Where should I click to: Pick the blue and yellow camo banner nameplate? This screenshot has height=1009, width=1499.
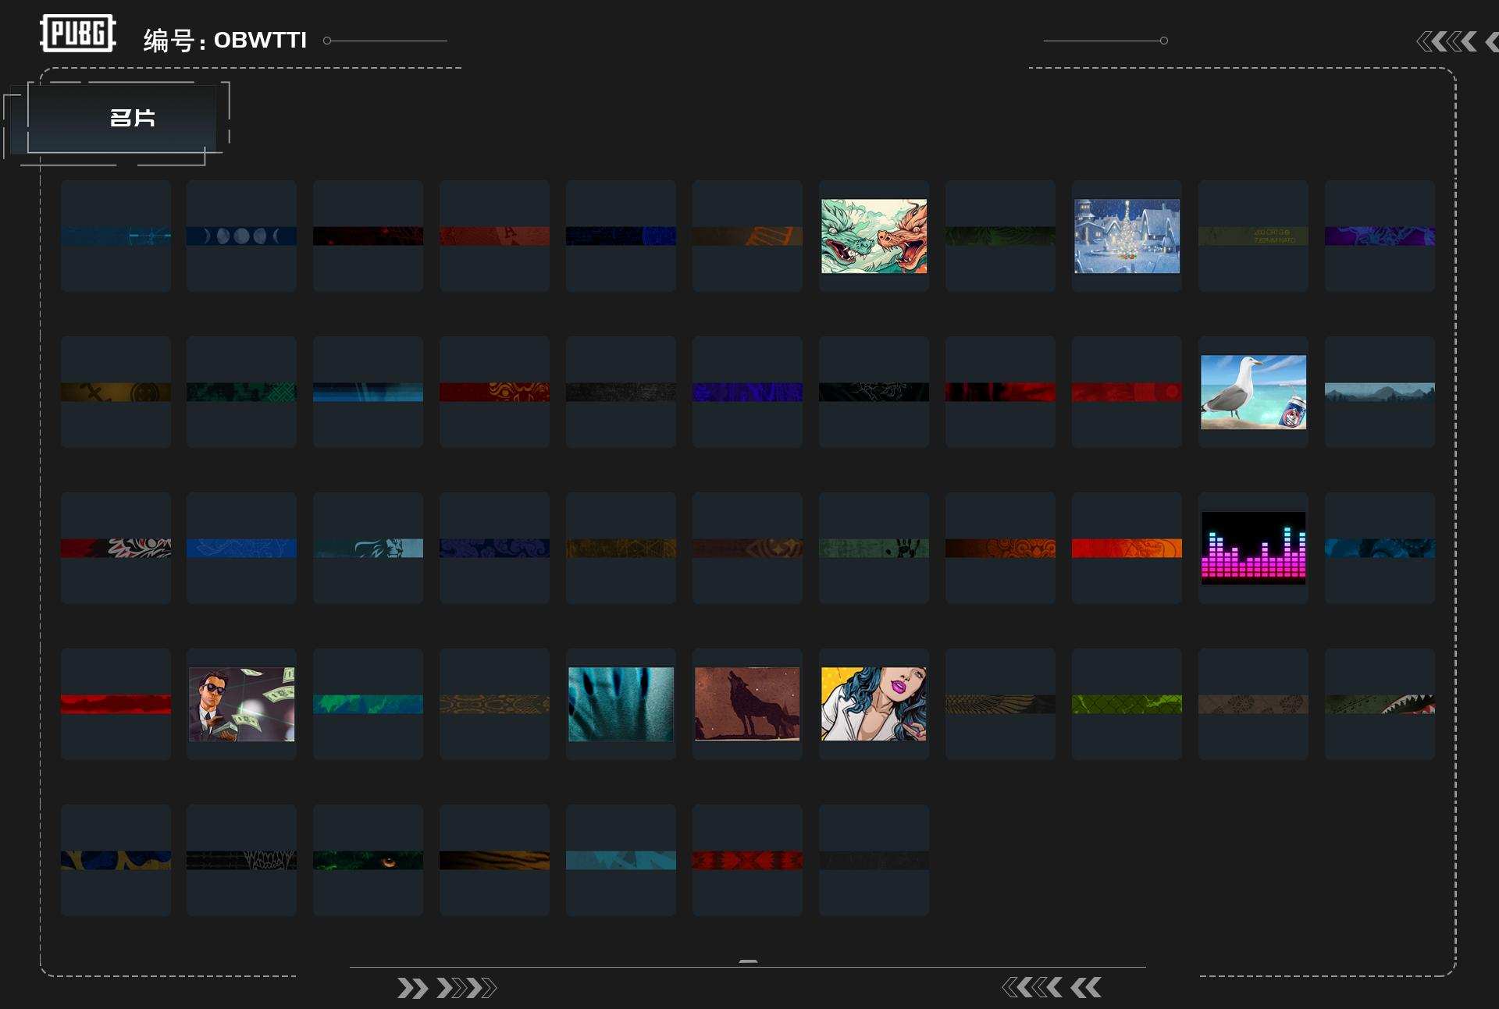pyautogui.click(x=116, y=860)
